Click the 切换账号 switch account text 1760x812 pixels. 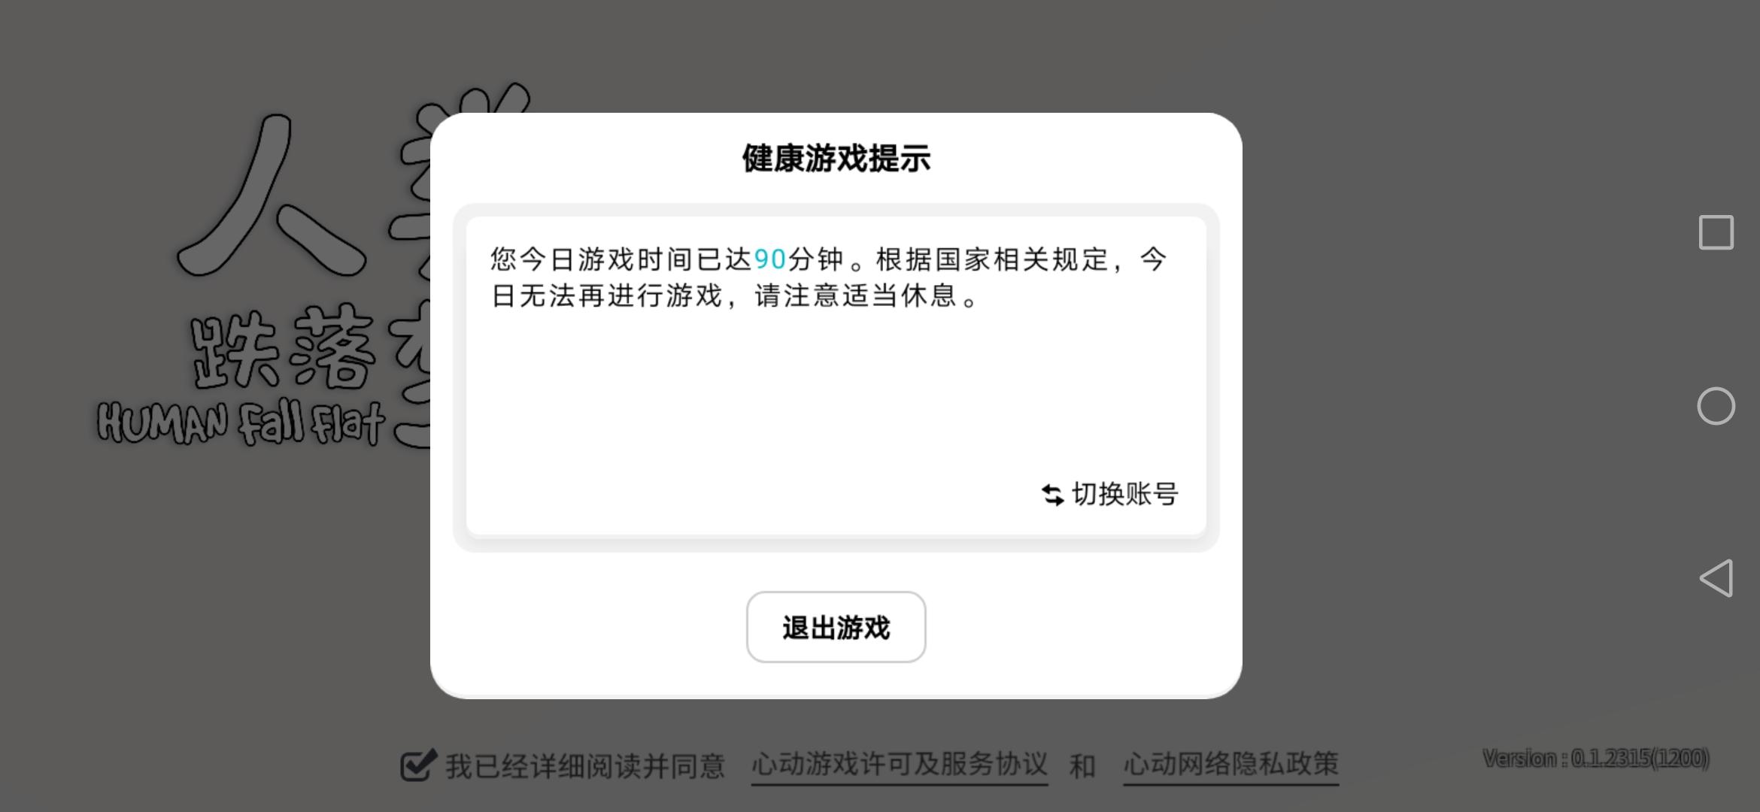pyautogui.click(x=1124, y=494)
